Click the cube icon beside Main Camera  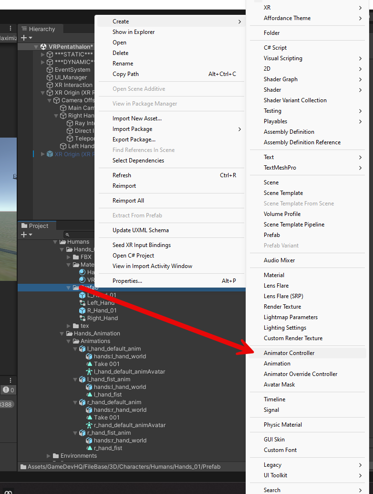point(63,108)
